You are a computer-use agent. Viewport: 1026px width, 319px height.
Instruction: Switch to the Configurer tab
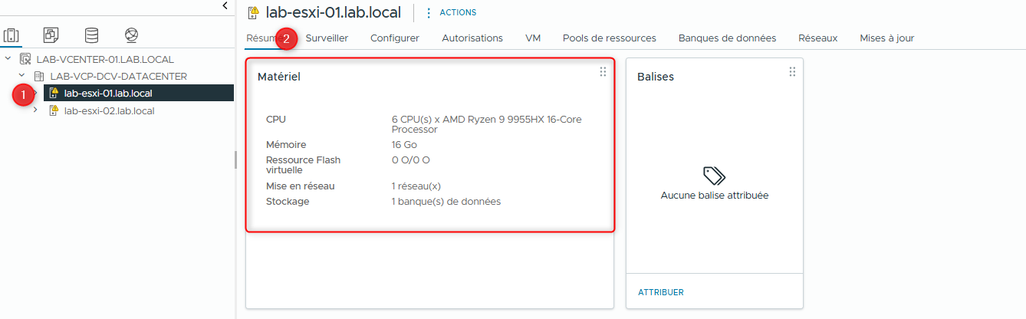[x=395, y=38]
